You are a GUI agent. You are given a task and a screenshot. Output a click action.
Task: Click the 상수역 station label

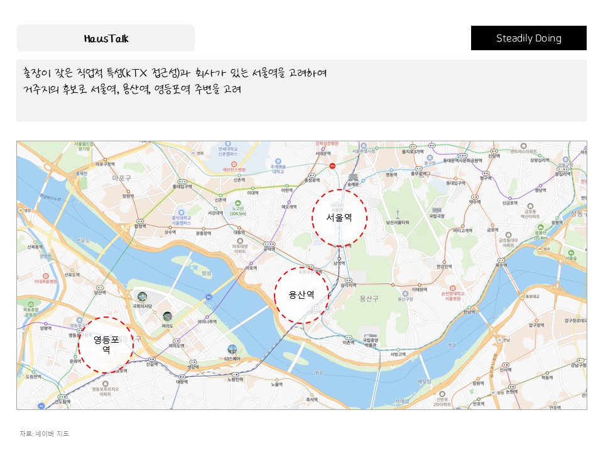coord(170,232)
